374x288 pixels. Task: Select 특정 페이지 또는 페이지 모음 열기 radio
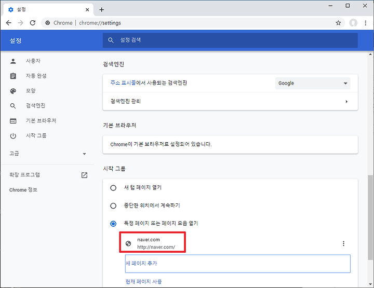[x=113, y=224]
